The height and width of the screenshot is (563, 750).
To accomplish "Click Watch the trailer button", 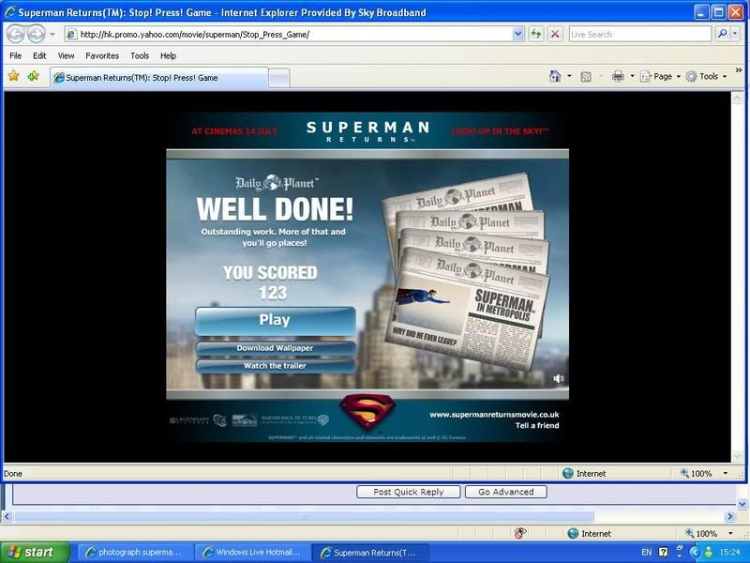I will [x=275, y=366].
